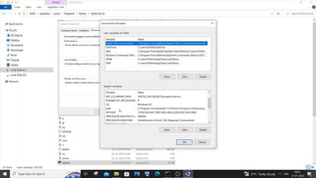Select the OS system variable row
The width and height of the screenshot is (316, 178).
[x=157, y=104]
